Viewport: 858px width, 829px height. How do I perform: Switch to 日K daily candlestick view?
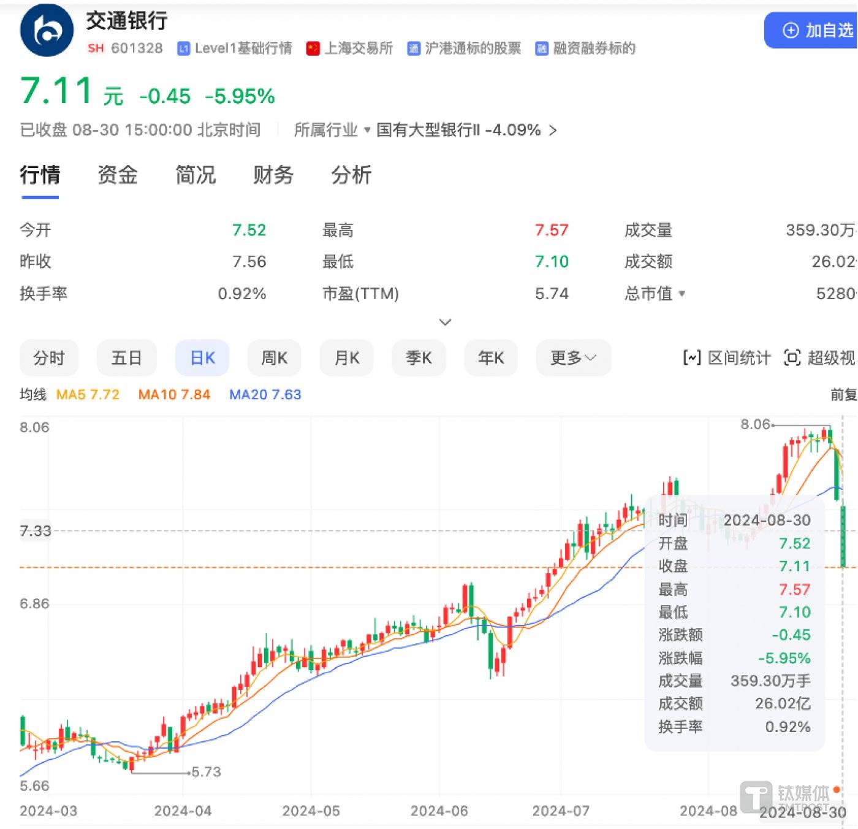pyautogui.click(x=202, y=358)
